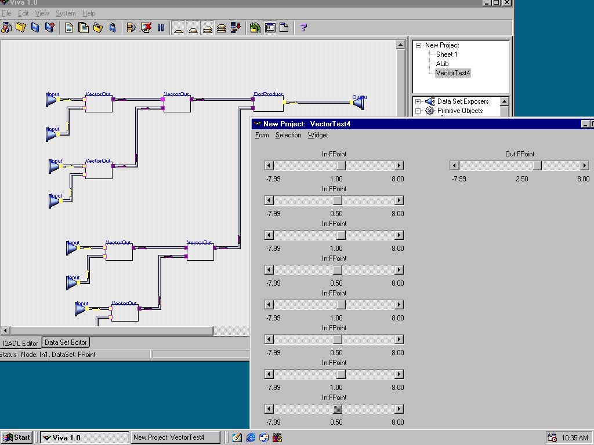
Task: Collapse the Primitive Objects tree node
Action: [x=418, y=111]
